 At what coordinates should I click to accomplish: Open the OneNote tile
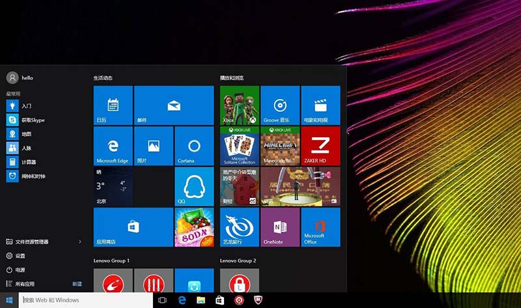[x=280, y=227]
